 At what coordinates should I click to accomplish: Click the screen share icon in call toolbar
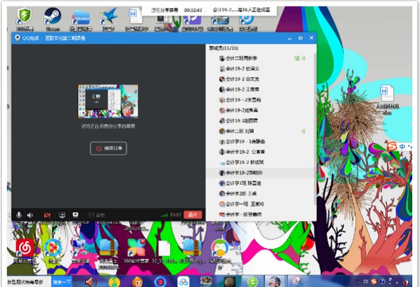point(62,214)
